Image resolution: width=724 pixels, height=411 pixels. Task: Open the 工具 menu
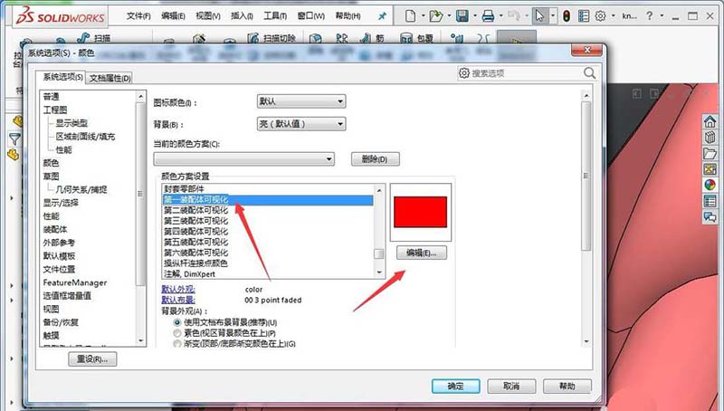tap(275, 16)
